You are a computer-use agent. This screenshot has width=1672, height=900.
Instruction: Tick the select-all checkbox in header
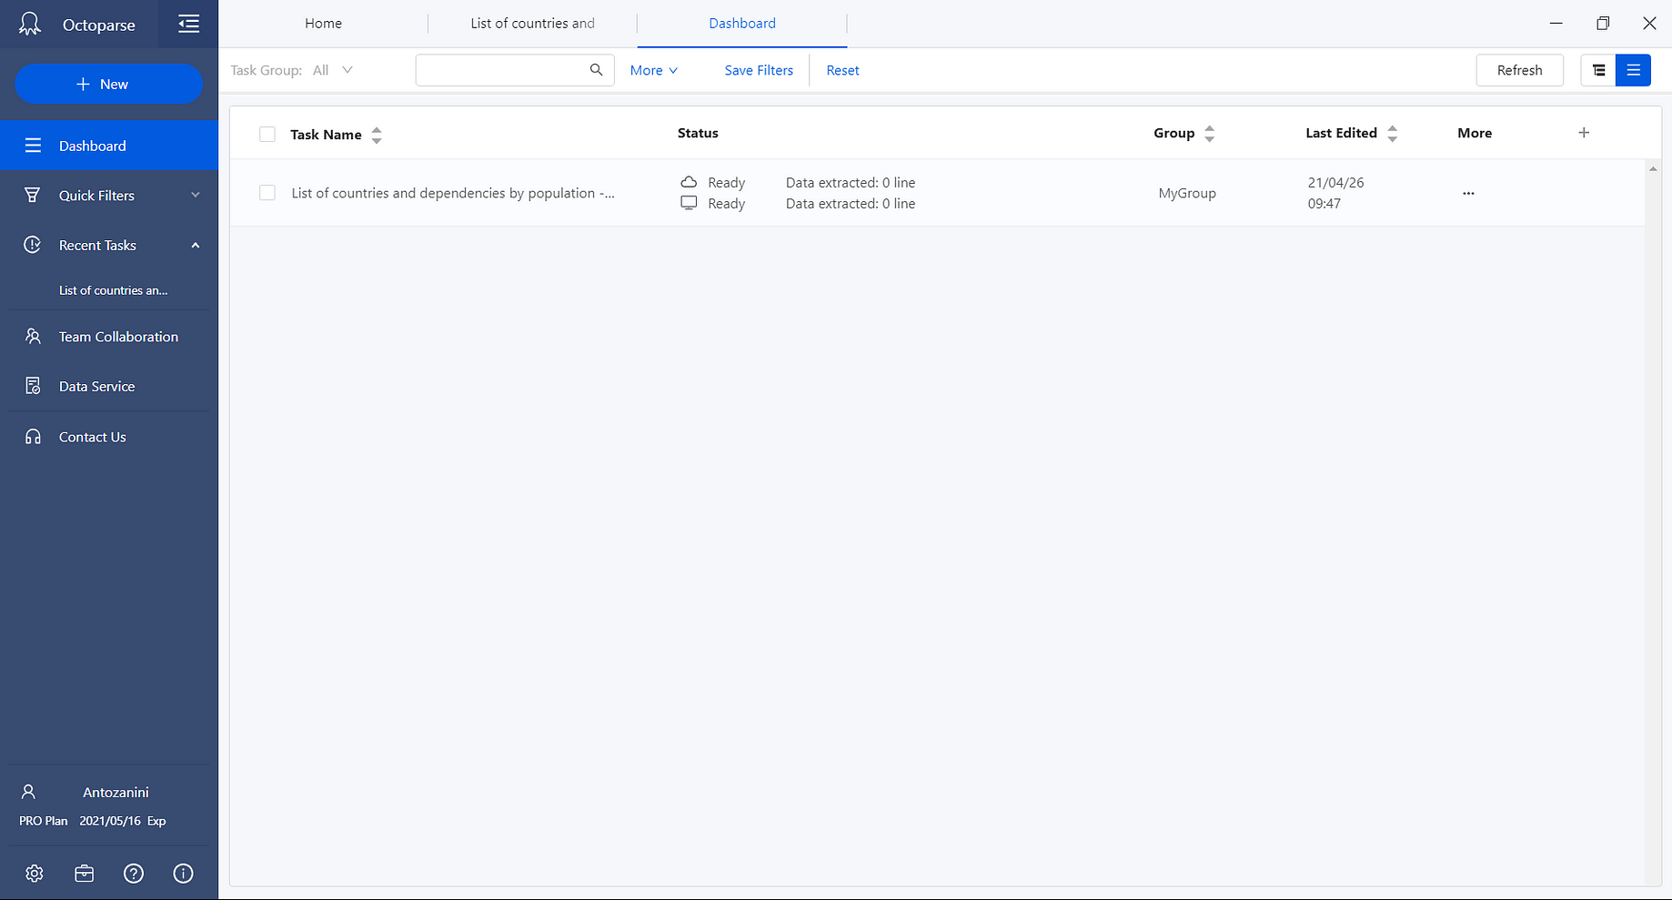point(267,135)
